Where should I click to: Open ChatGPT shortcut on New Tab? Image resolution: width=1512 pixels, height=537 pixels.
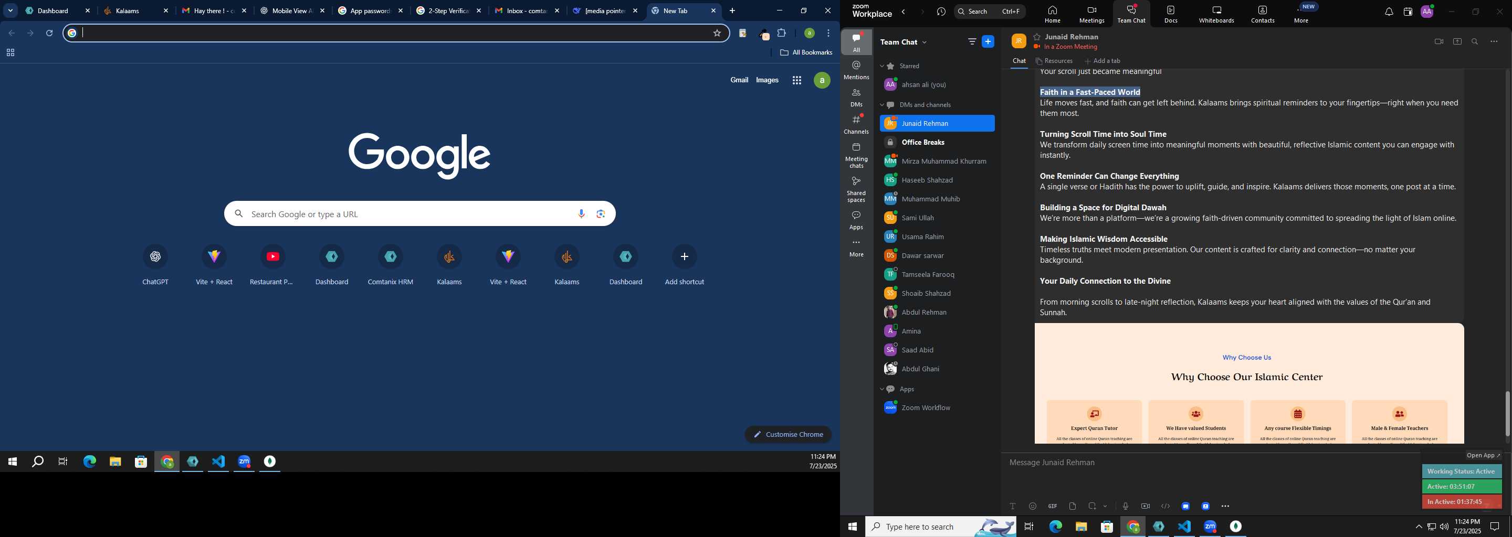[x=155, y=265]
